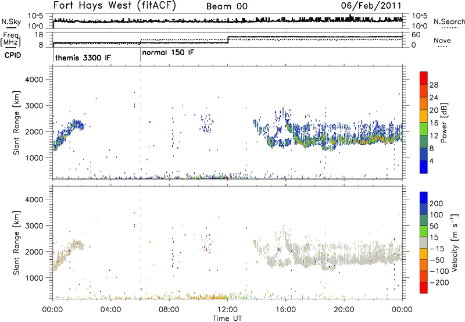Click the frequency step-up line at 12:00
The image size is (465, 322).
click(x=228, y=40)
